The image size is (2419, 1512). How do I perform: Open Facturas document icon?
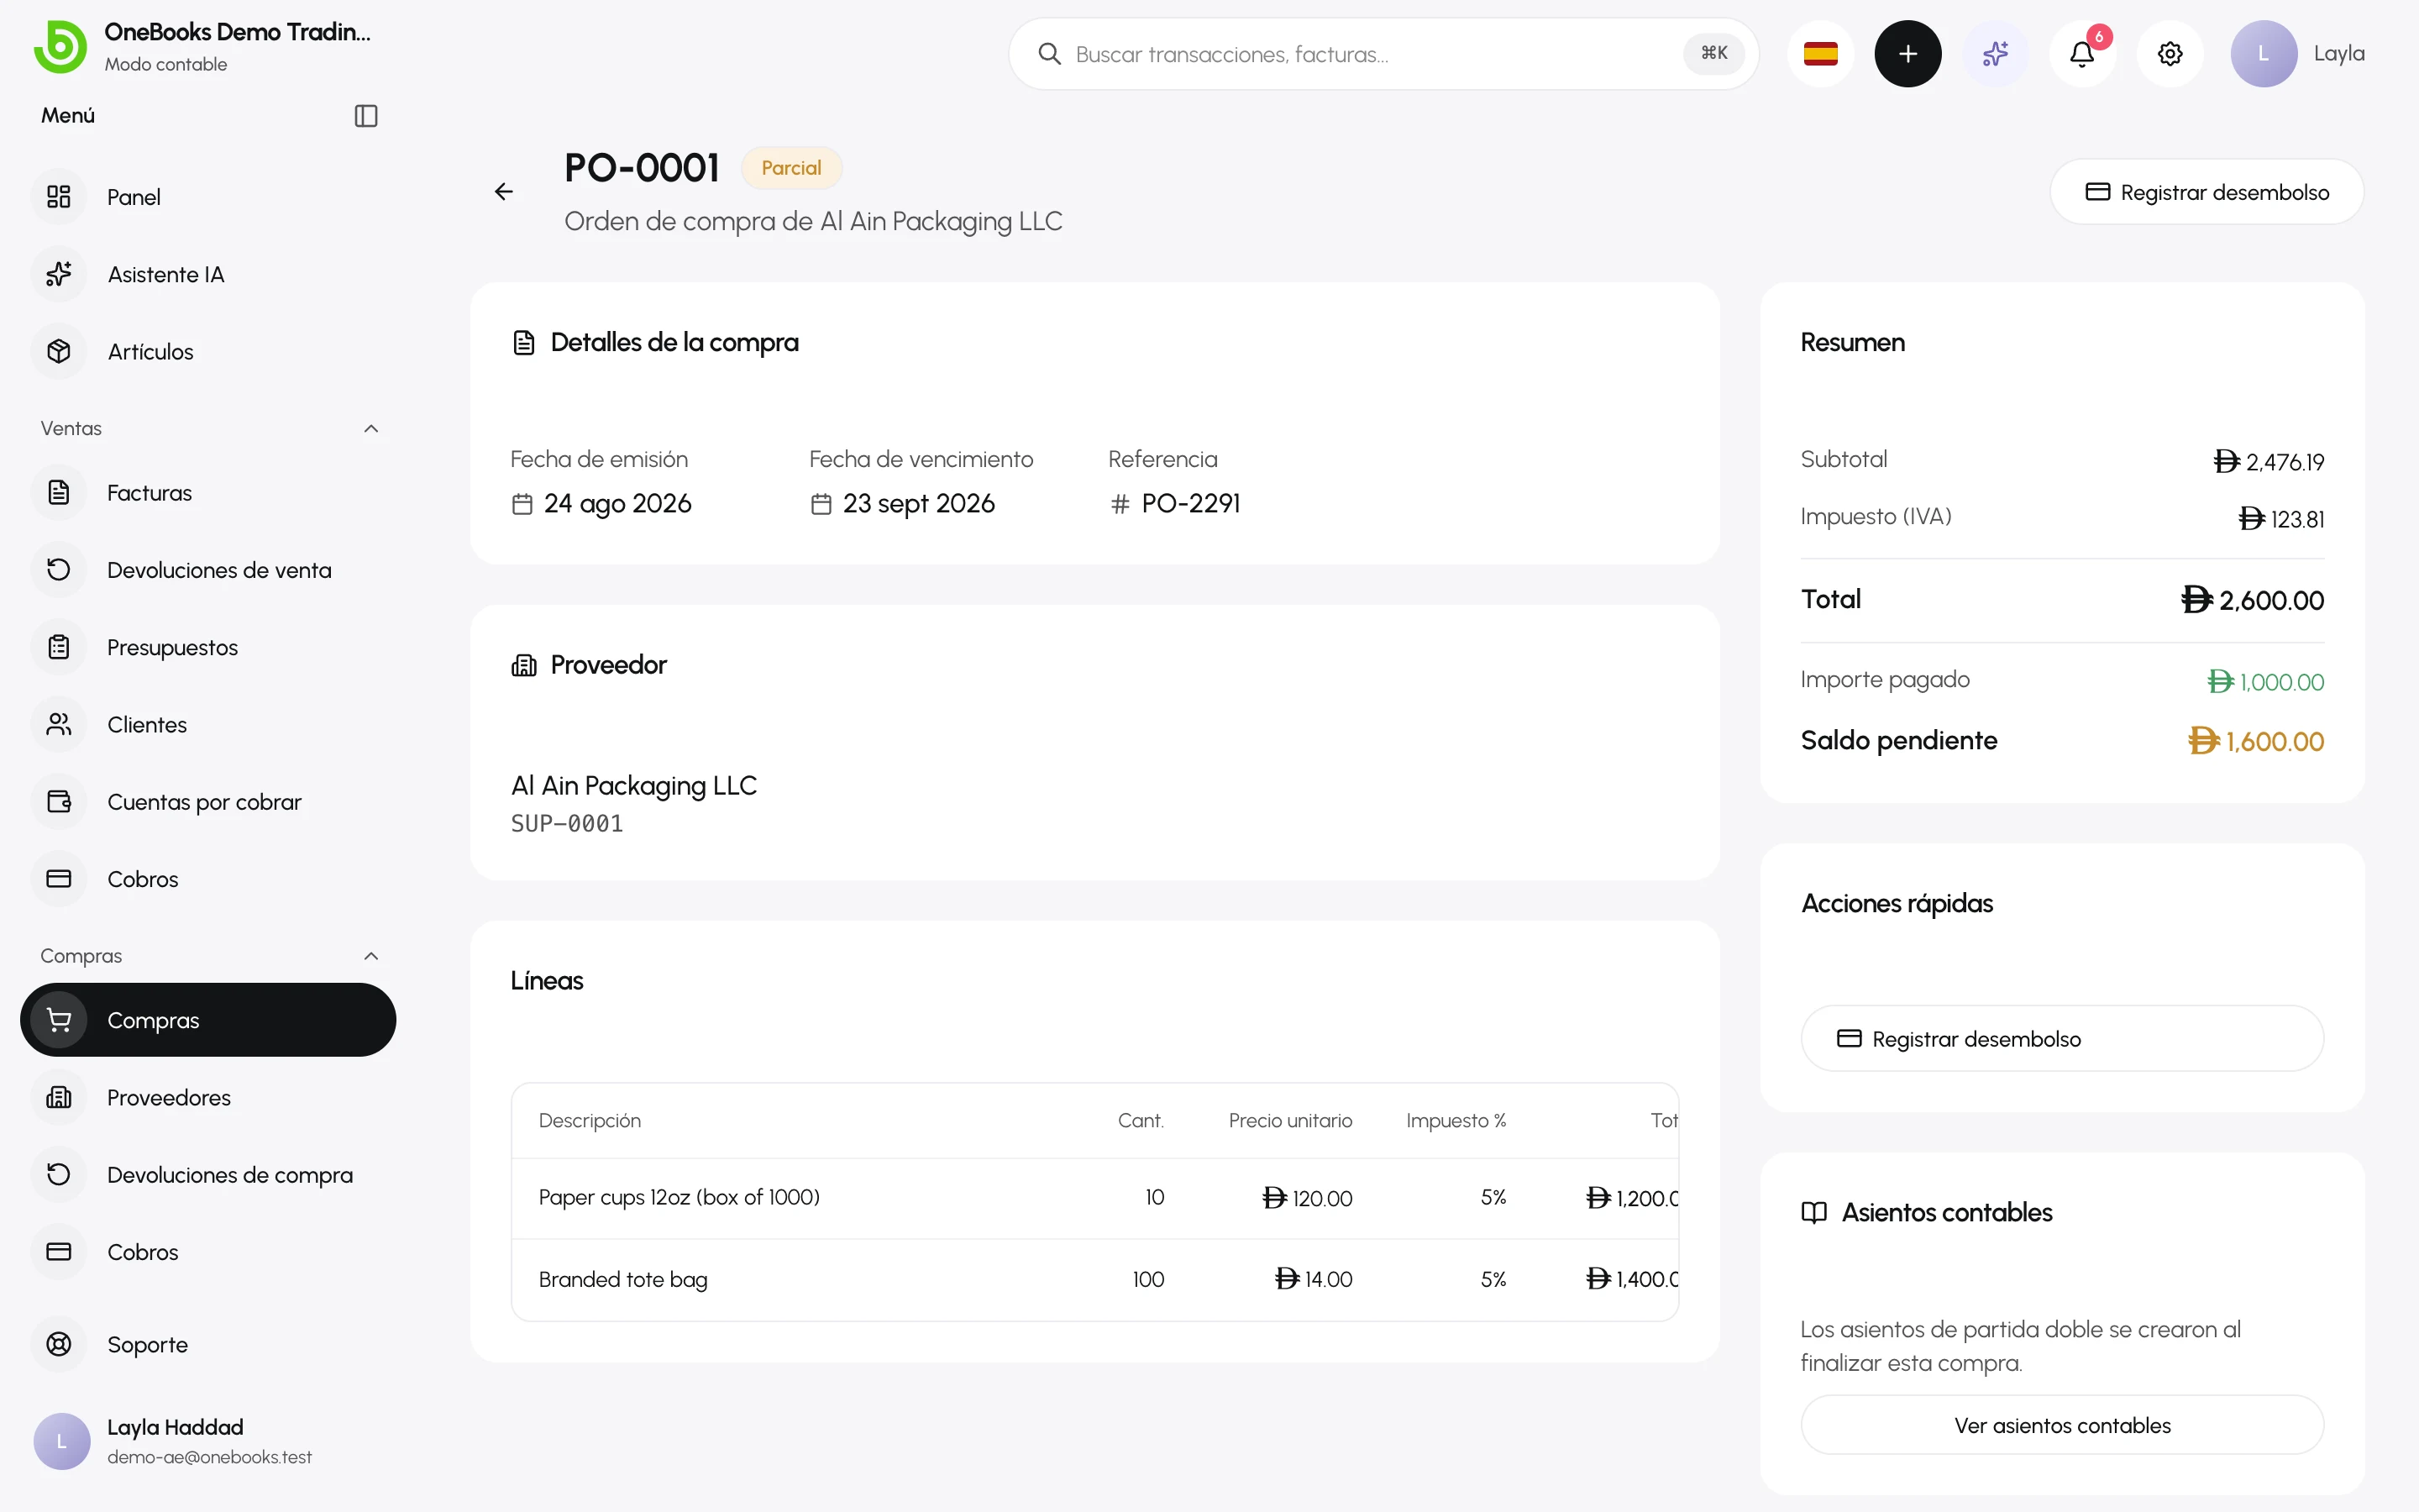click(x=59, y=492)
